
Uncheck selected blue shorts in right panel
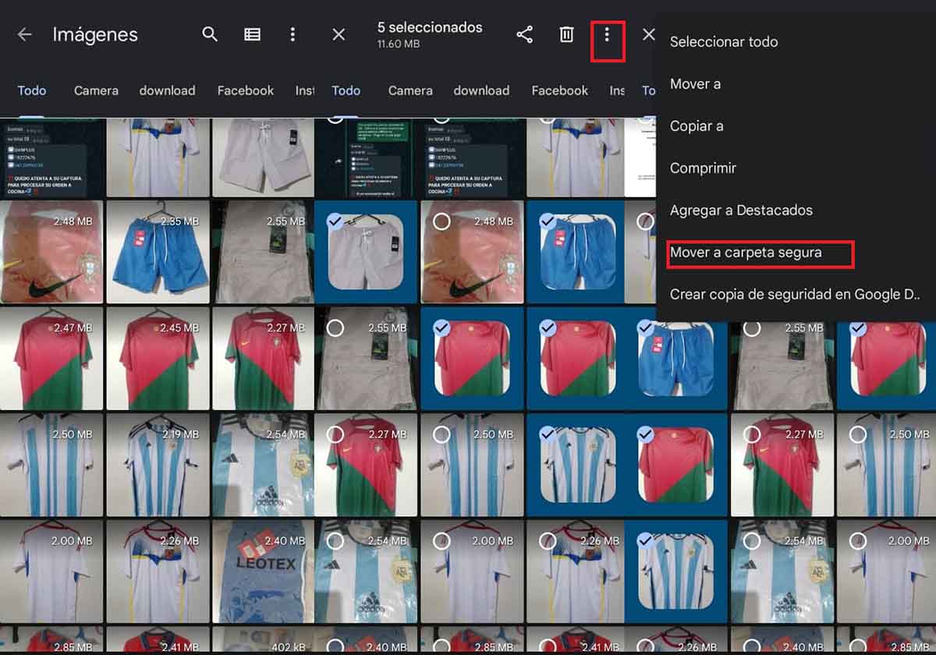coord(645,327)
